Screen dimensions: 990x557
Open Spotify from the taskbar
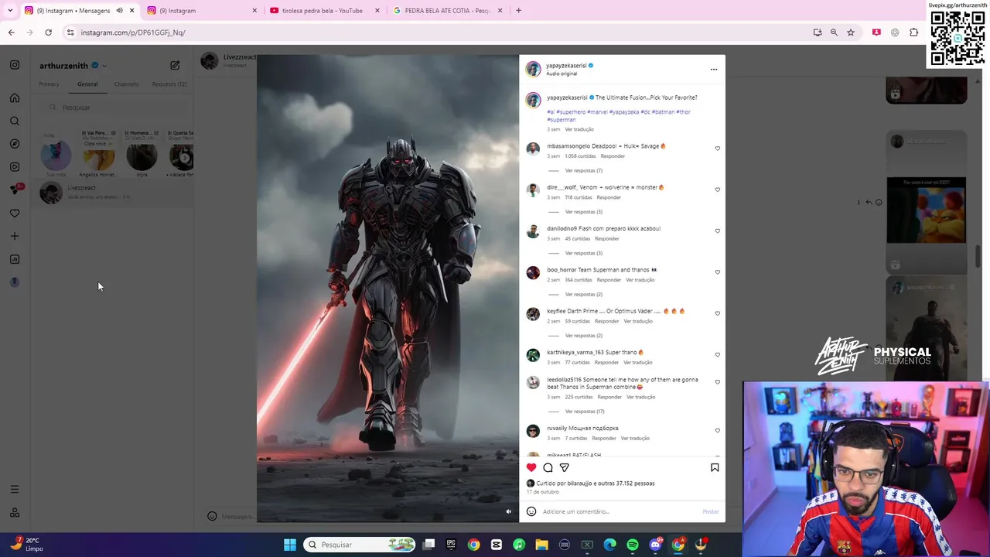pos(633,545)
